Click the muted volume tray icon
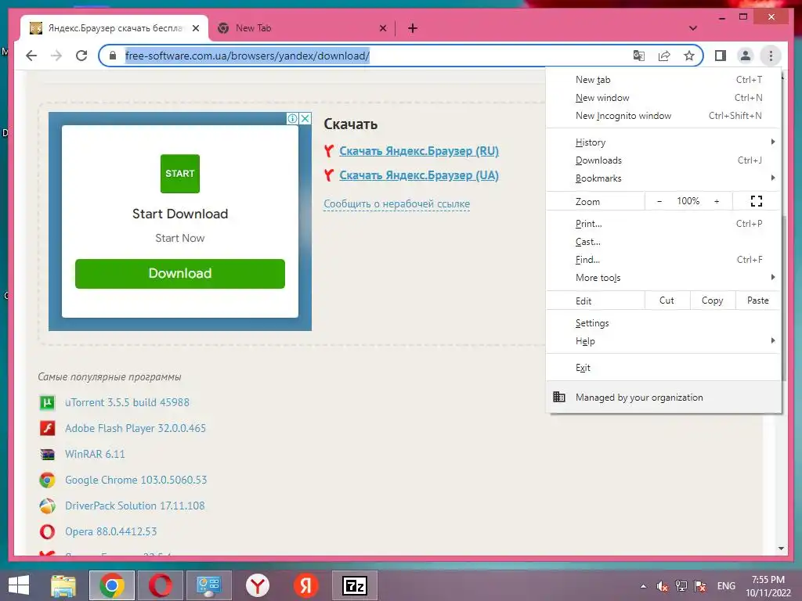802x601 pixels. click(x=663, y=586)
